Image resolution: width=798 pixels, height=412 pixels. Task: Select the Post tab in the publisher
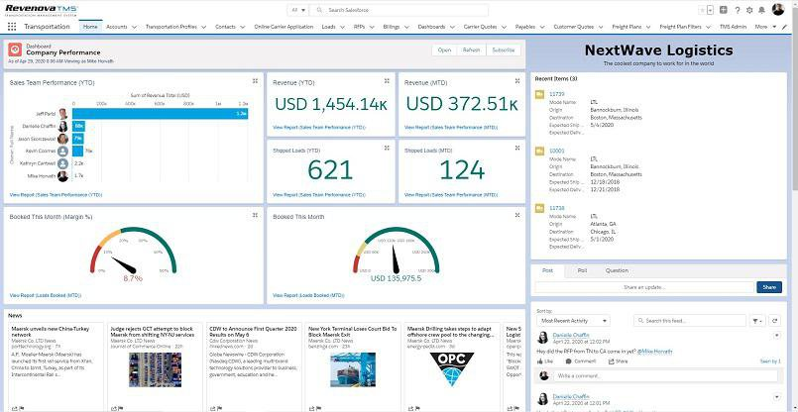547,270
